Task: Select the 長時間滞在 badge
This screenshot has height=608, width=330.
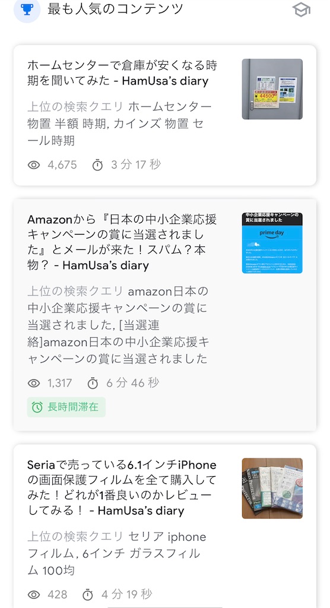Action: [x=66, y=407]
